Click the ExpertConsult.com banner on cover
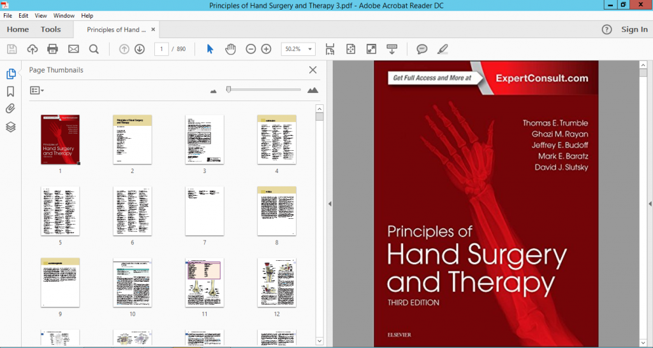653x348 pixels. 542,78
